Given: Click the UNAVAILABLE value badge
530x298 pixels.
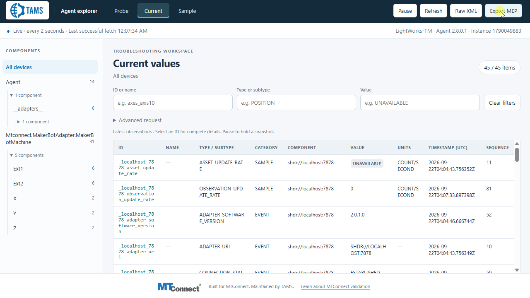Looking at the screenshot, I should click(367, 163).
